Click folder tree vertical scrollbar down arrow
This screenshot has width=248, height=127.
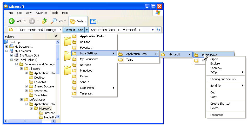click(58, 117)
